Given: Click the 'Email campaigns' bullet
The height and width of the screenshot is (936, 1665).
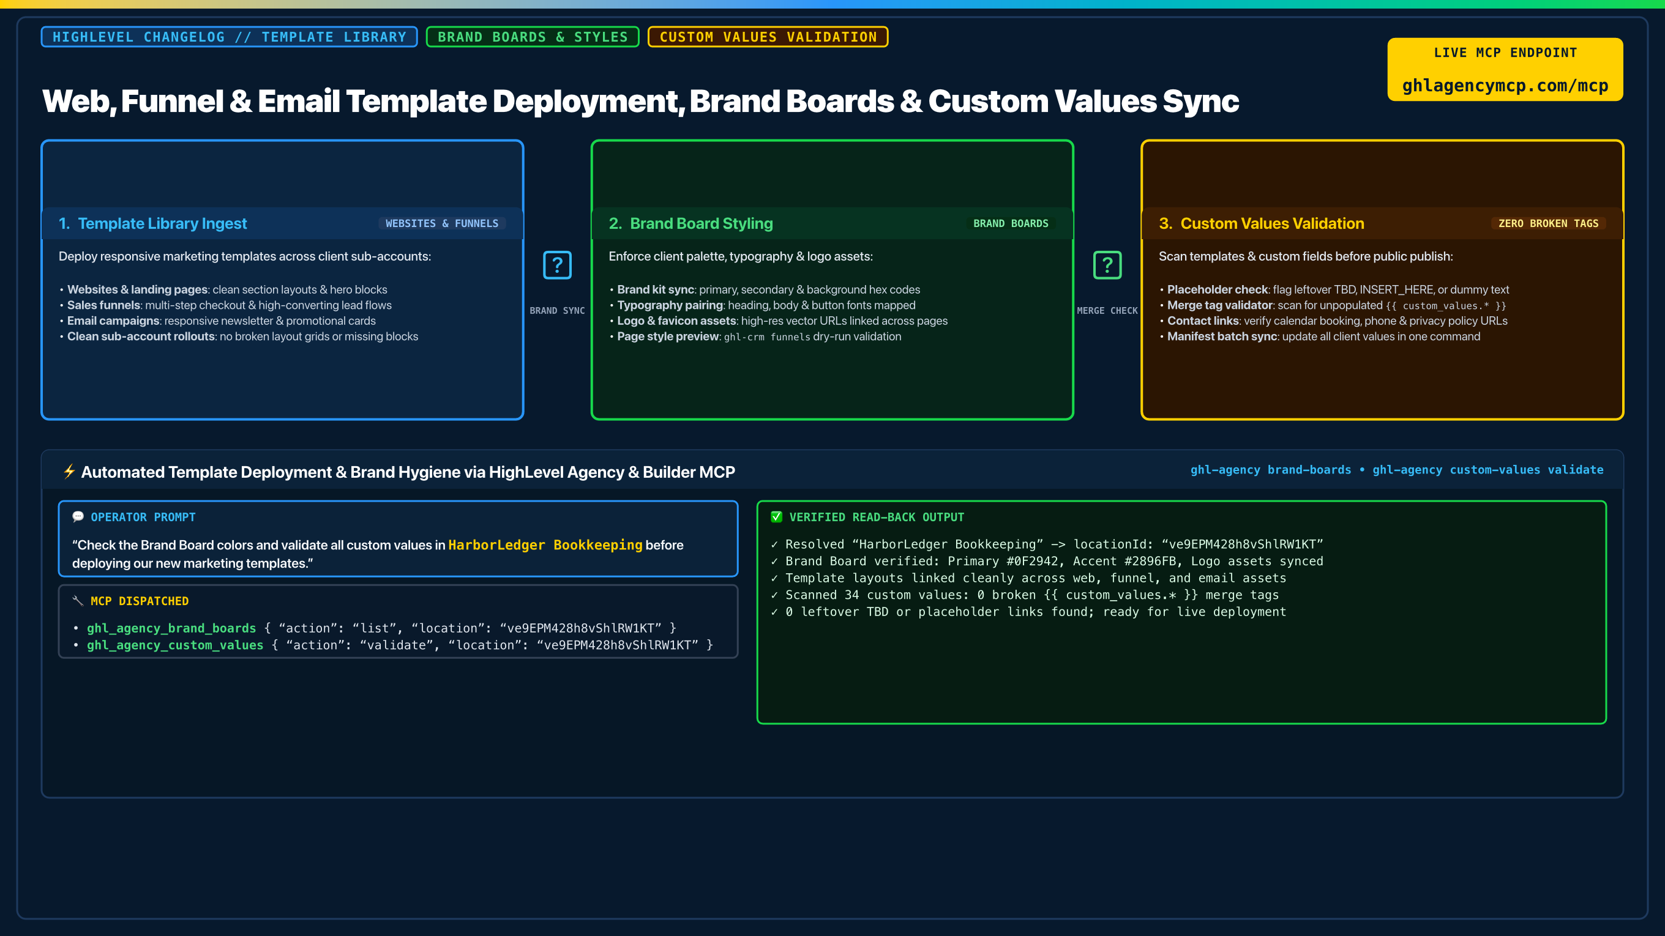Looking at the screenshot, I should [218, 321].
